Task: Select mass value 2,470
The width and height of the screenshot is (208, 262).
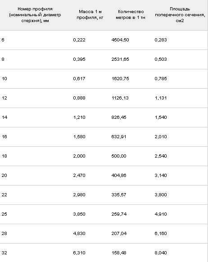Action: (79, 176)
